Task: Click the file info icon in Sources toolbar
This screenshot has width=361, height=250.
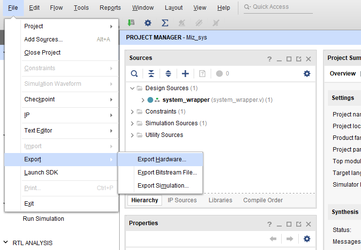Action: 202,74
